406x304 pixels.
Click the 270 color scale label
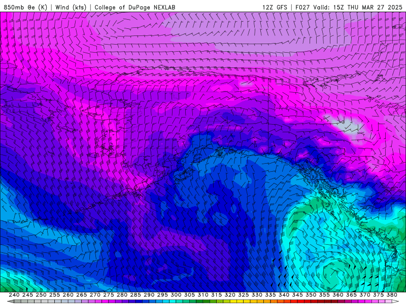(x=95, y=295)
